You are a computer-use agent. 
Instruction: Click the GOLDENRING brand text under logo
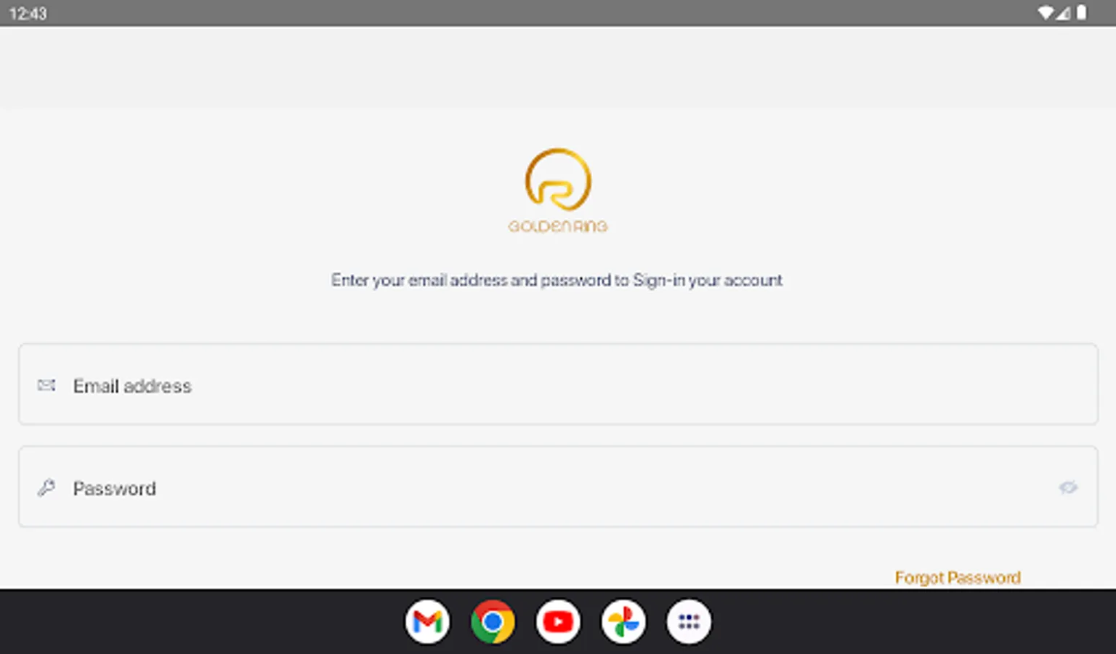tap(558, 226)
